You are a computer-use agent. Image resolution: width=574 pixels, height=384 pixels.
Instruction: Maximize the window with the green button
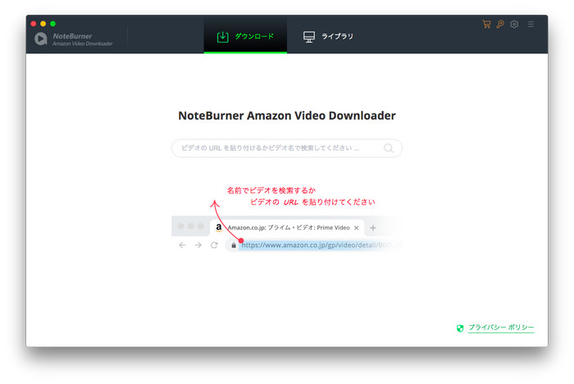52,24
